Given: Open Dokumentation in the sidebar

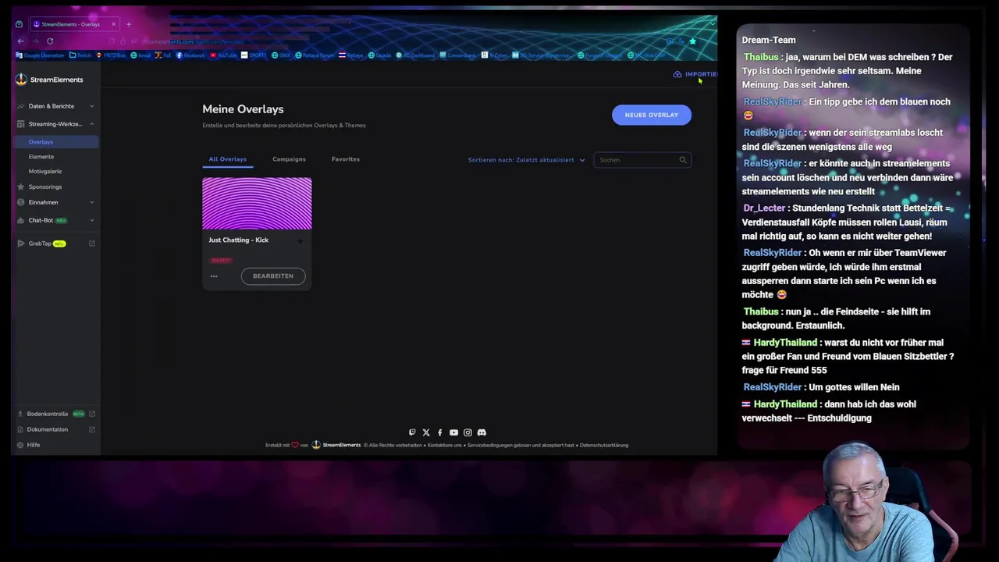Looking at the screenshot, I should coord(48,429).
